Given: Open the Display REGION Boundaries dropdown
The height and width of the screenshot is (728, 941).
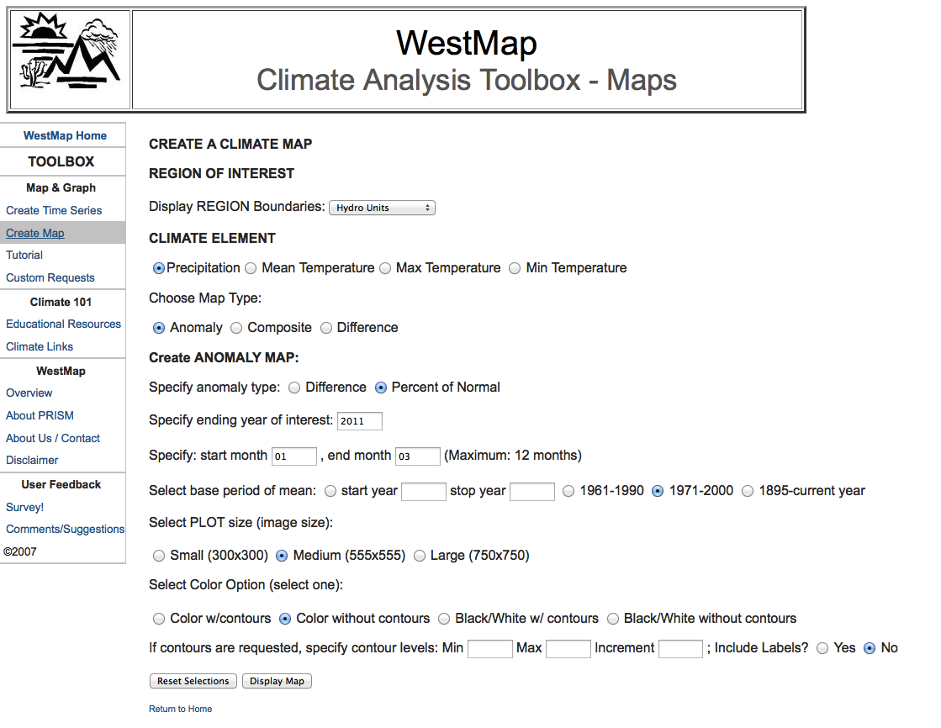Looking at the screenshot, I should (x=382, y=208).
